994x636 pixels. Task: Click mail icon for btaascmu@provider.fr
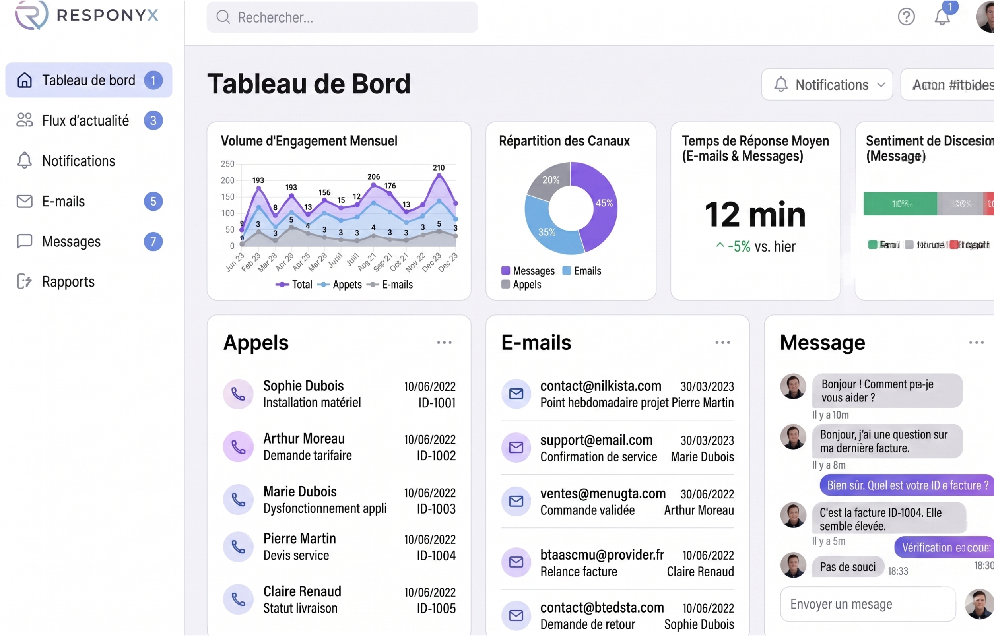point(516,562)
